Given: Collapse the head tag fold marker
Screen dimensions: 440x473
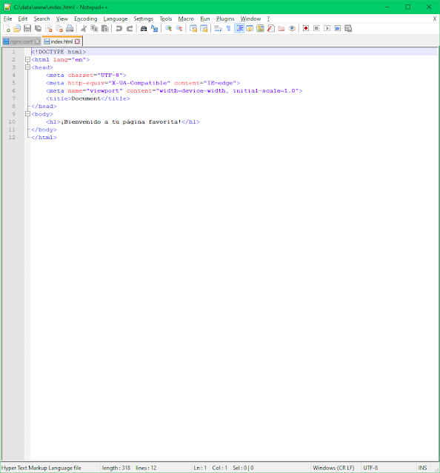Looking at the screenshot, I should click(x=27, y=67).
